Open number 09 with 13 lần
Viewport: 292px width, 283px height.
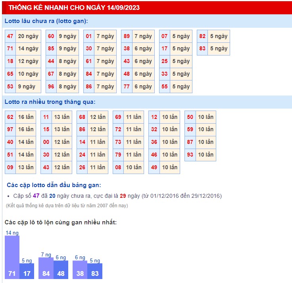tap(10, 167)
